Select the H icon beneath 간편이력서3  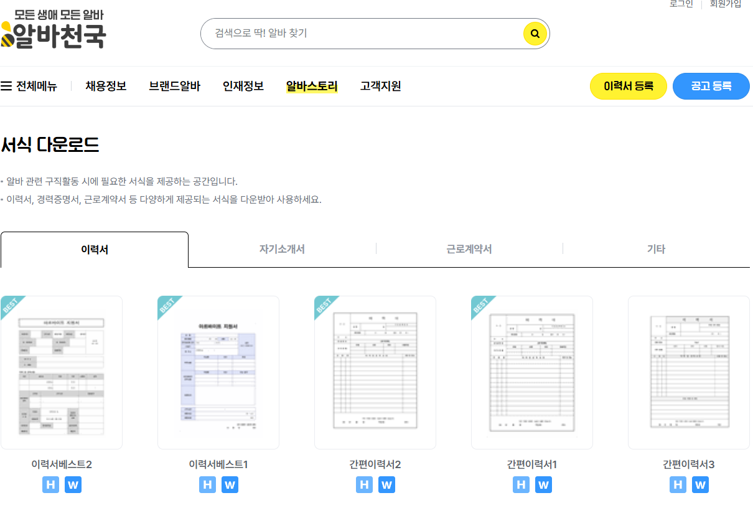678,484
